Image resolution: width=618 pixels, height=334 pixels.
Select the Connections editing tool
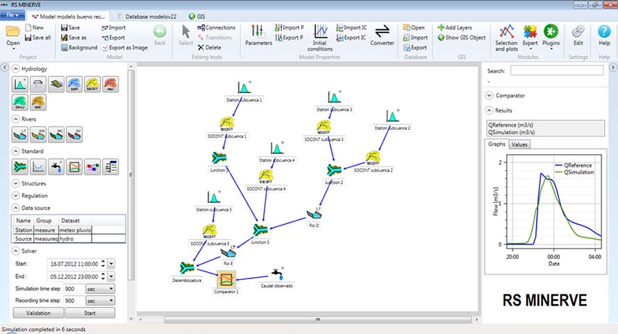point(216,28)
